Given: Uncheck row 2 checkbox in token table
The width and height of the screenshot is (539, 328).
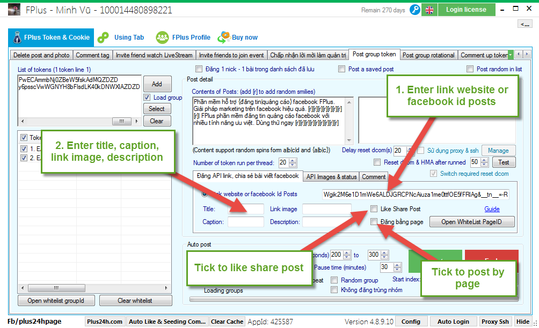Looking at the screenshot, I should click(24, 158).
